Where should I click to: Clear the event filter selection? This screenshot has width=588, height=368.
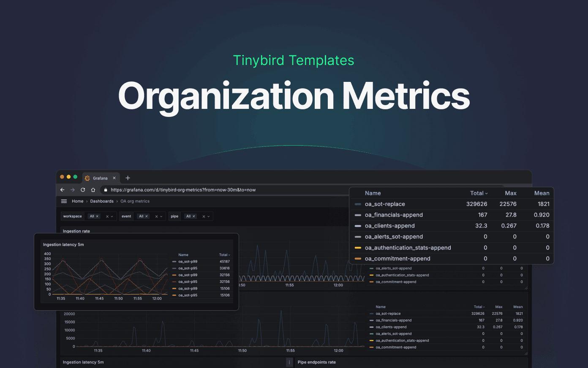coord(156,216)
